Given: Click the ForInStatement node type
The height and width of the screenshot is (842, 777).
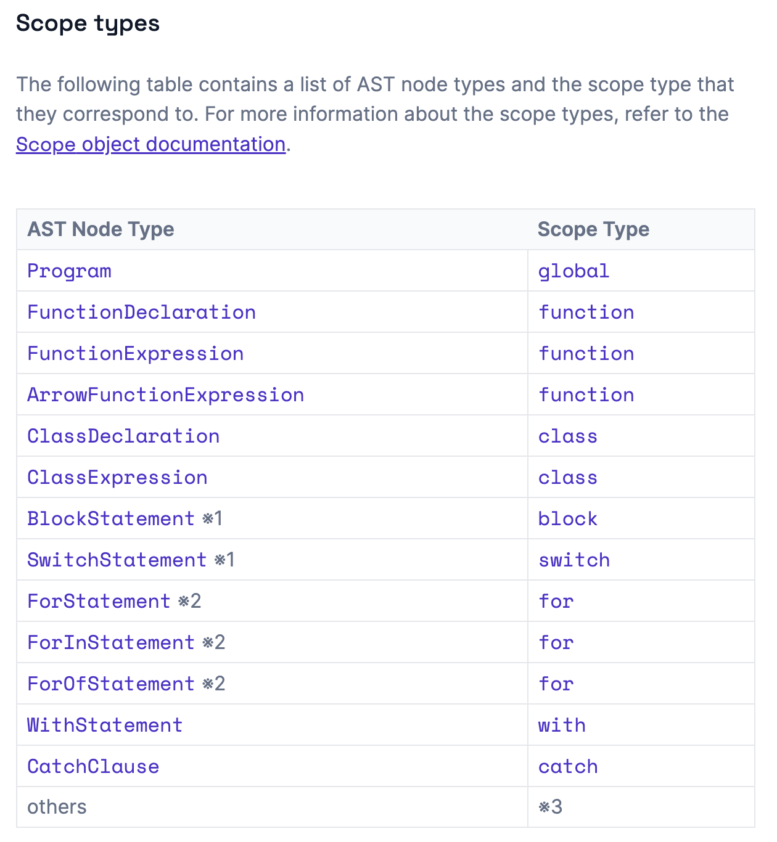Looking at the screenshot, I should [111, 643].
